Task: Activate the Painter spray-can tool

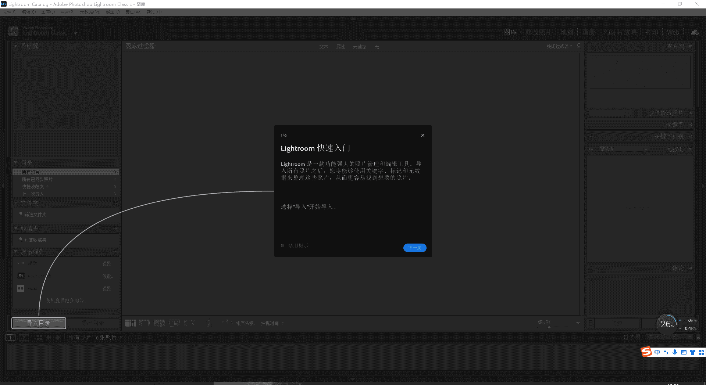Action: click(209, 323)
